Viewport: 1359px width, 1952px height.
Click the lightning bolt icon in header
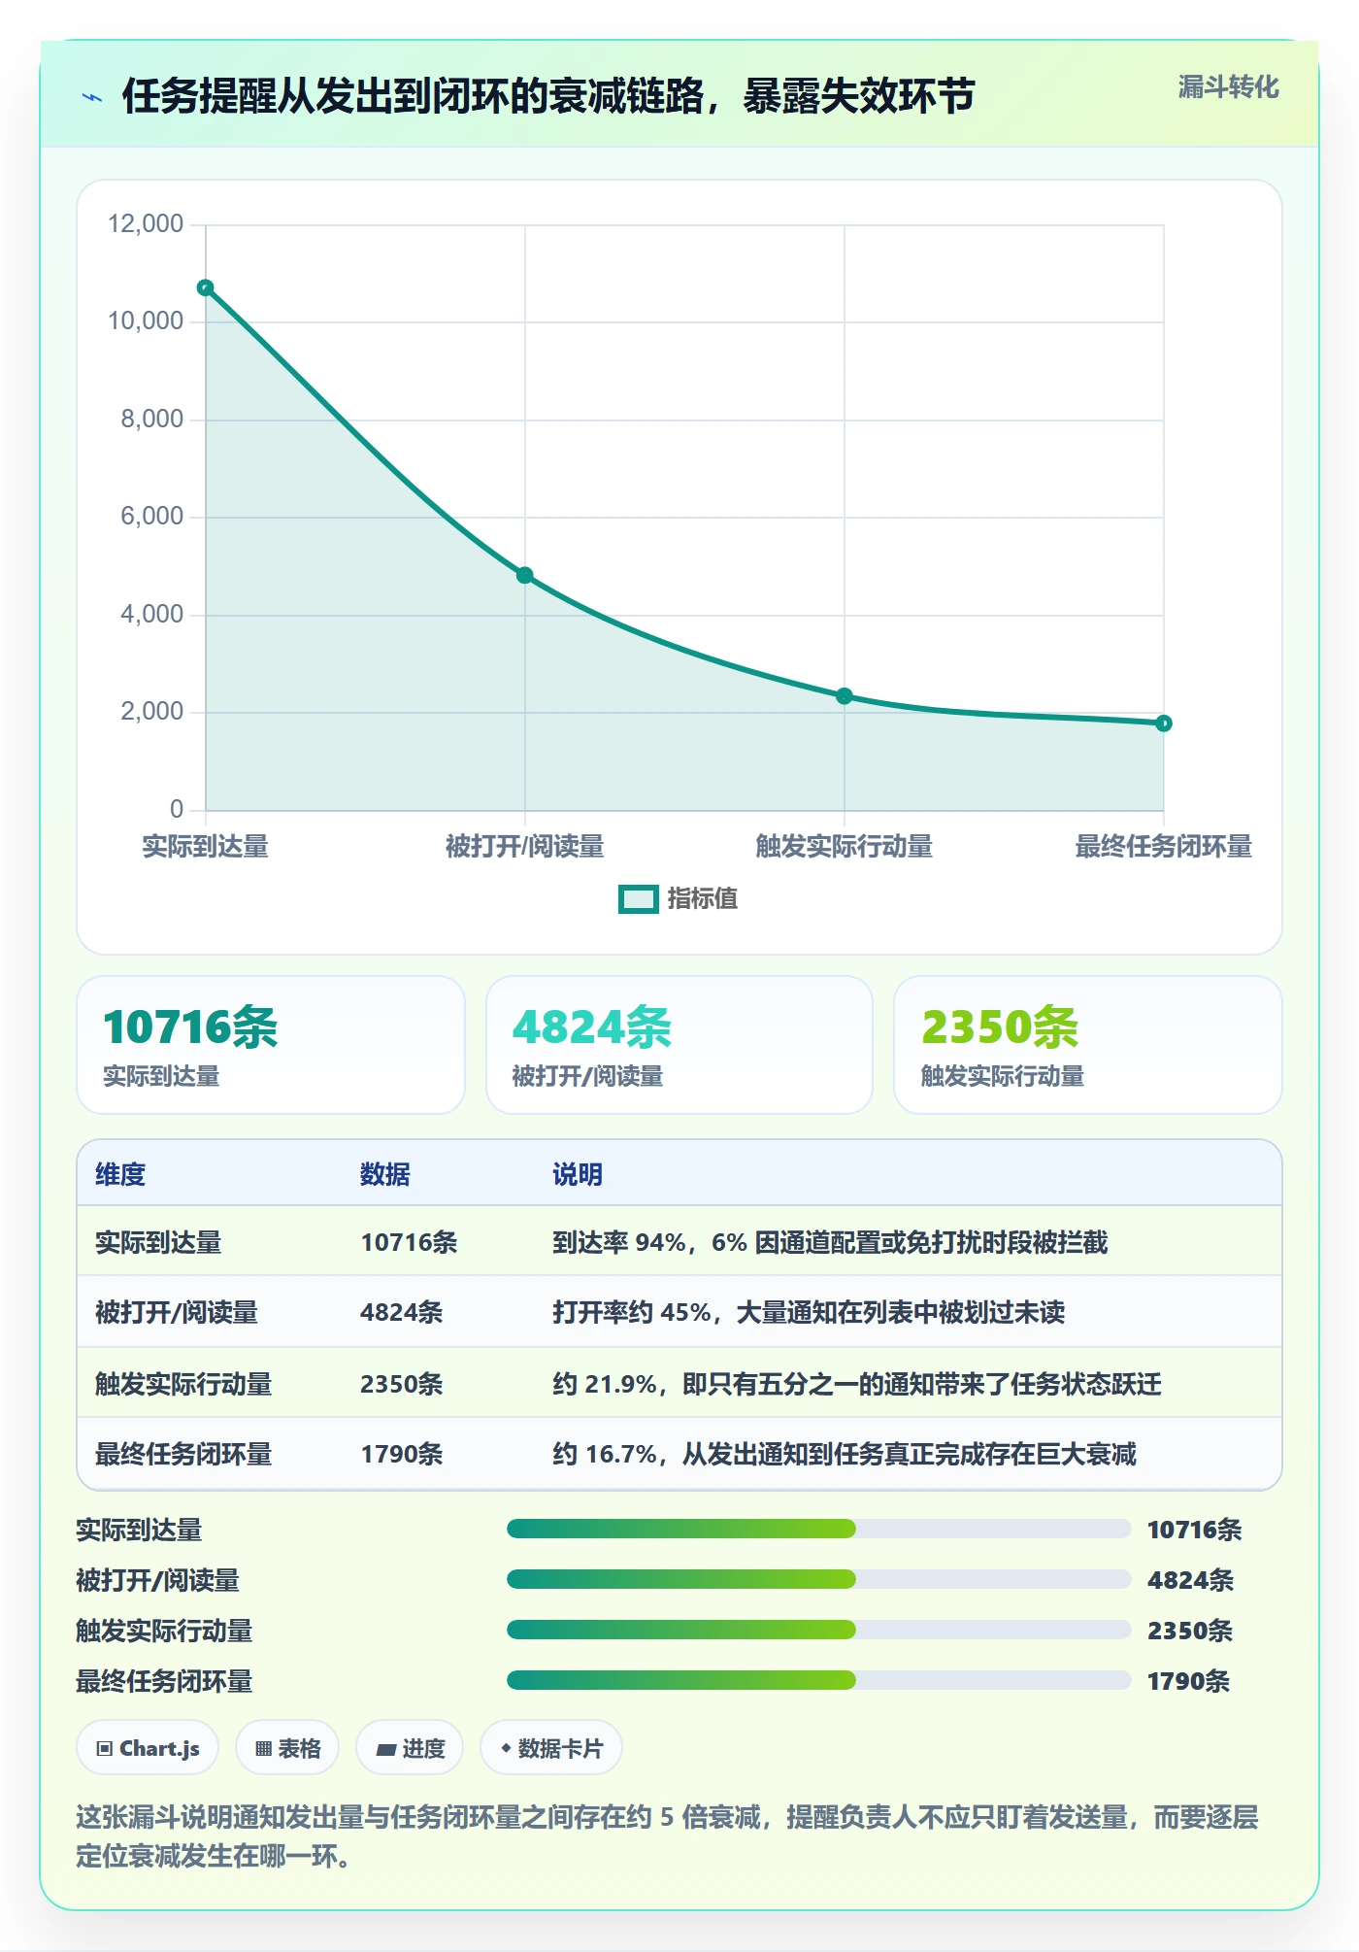pos(92,97)
